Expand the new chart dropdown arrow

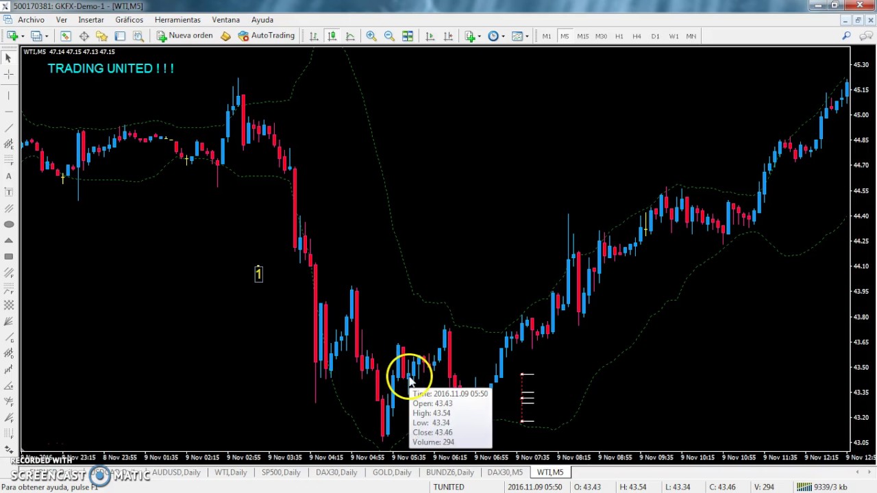tap(23, 36)
